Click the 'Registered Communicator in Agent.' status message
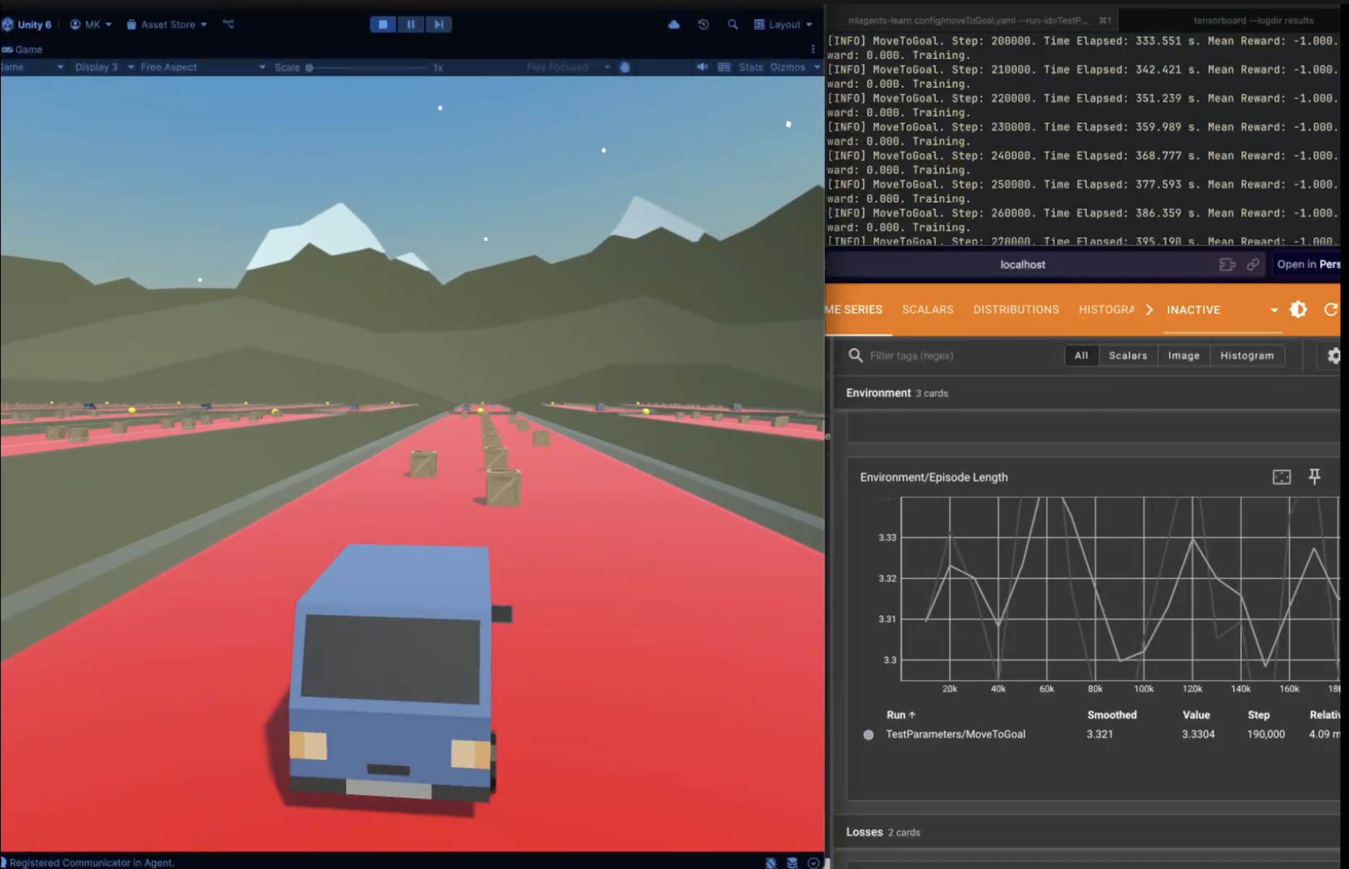1349x869 pixels. [92, 863]
